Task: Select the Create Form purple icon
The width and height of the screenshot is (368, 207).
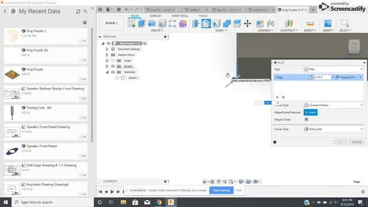Action: click(183, 24)
